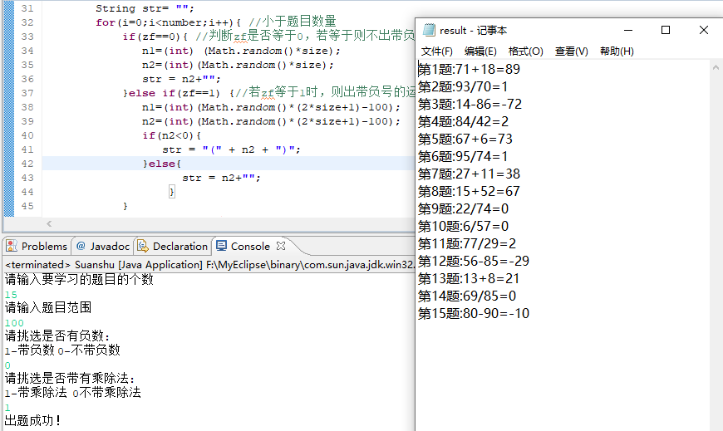Click '第15题:80-90=-10' in Notepad

pyautogui.click(x=474, y=313)
